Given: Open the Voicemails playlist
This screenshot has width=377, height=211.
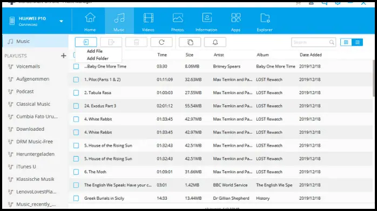Looking at the screenshot, I should point(28,66).
